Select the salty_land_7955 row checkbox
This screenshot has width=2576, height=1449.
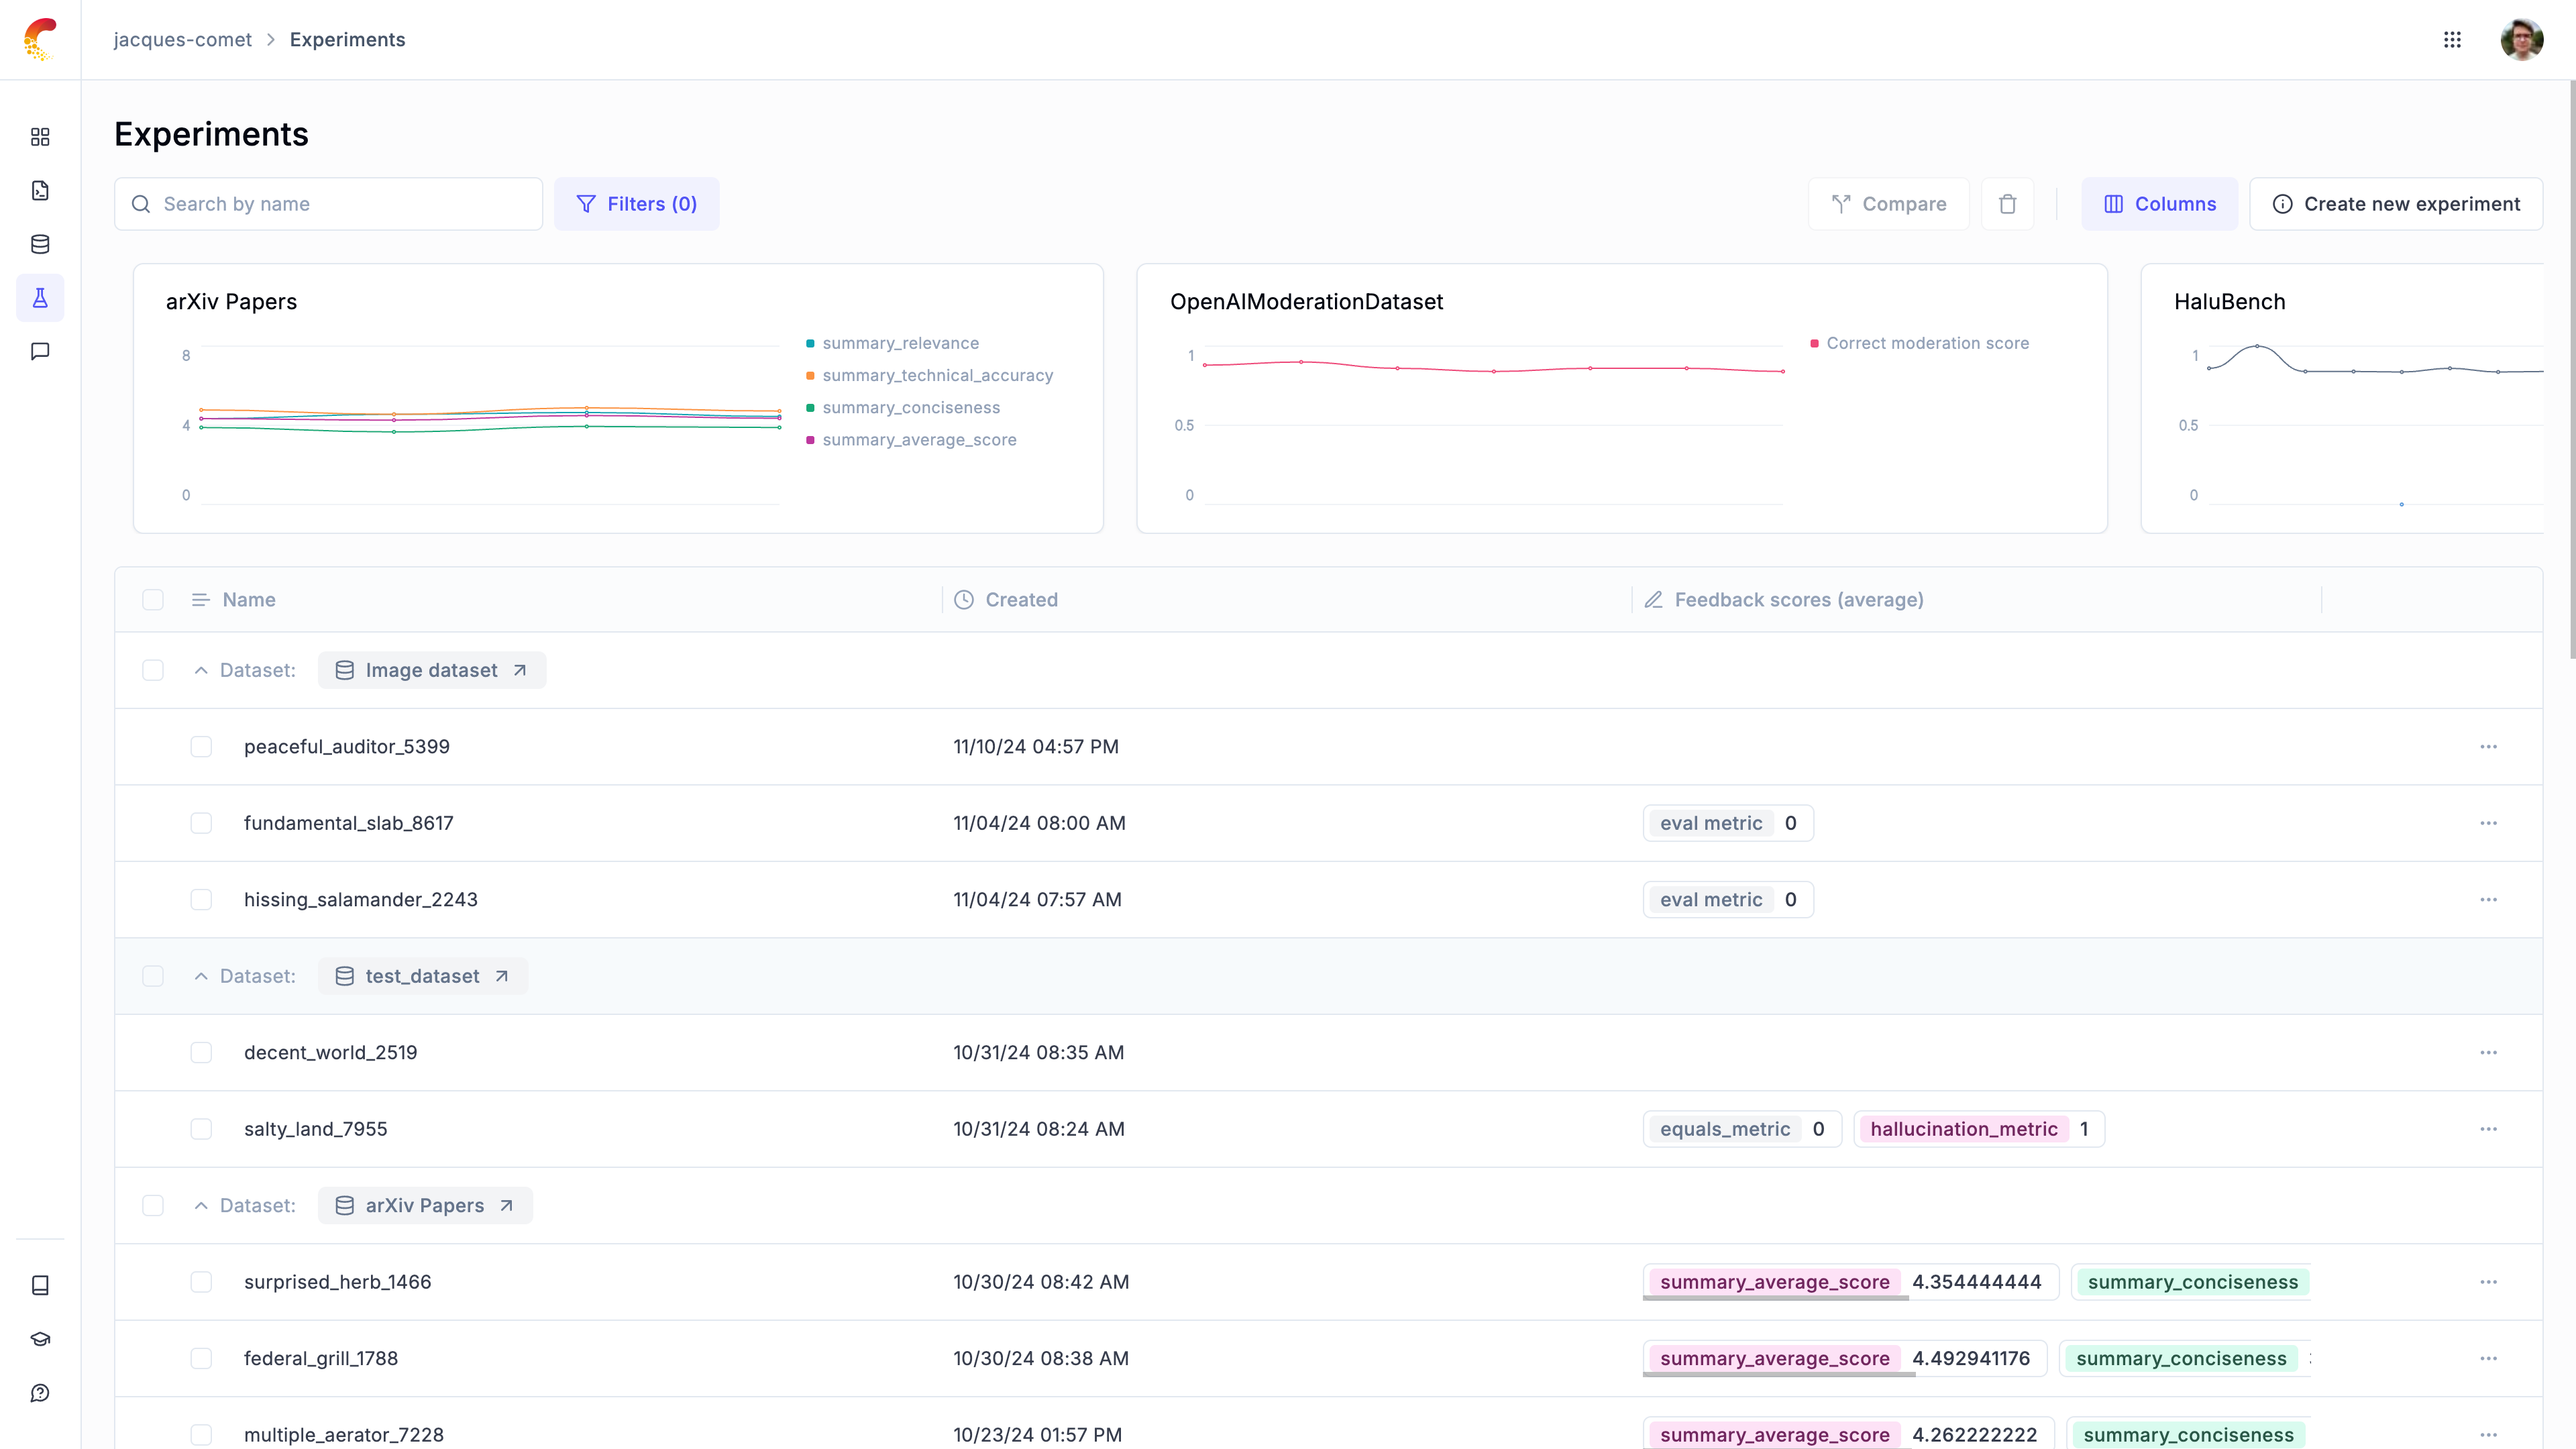point(201,1129)
